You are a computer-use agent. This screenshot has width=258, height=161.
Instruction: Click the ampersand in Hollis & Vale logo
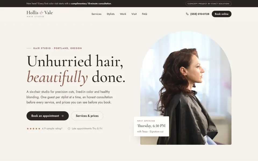(x=41, y=13)
